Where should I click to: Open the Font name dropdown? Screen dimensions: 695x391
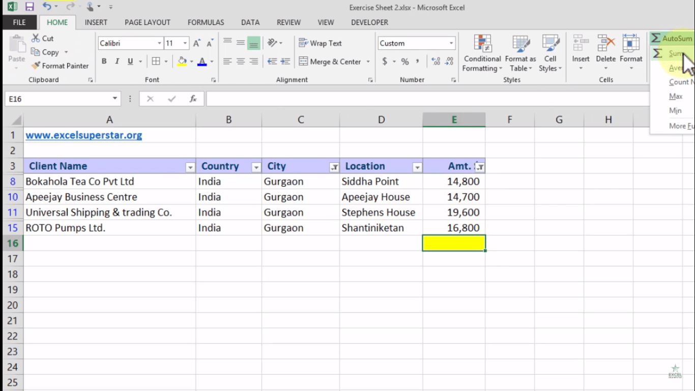(x=160, y=43)
